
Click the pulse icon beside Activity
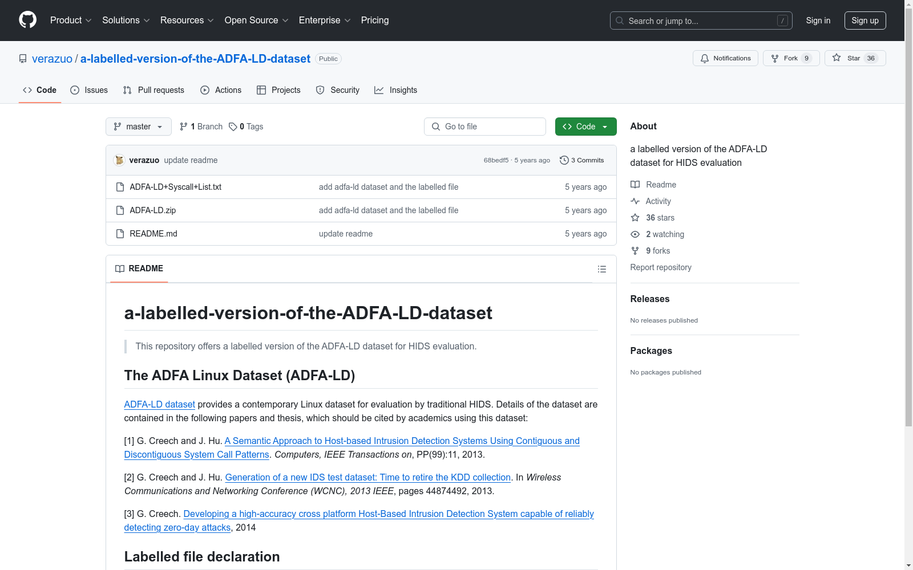tap(635, 201)
